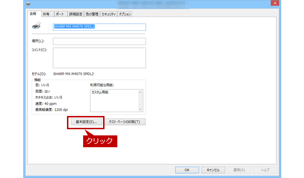Viewport: 304px width, 178px height.
Task: Select カスタム用紙 in available paper list
Action: point(100,92)
